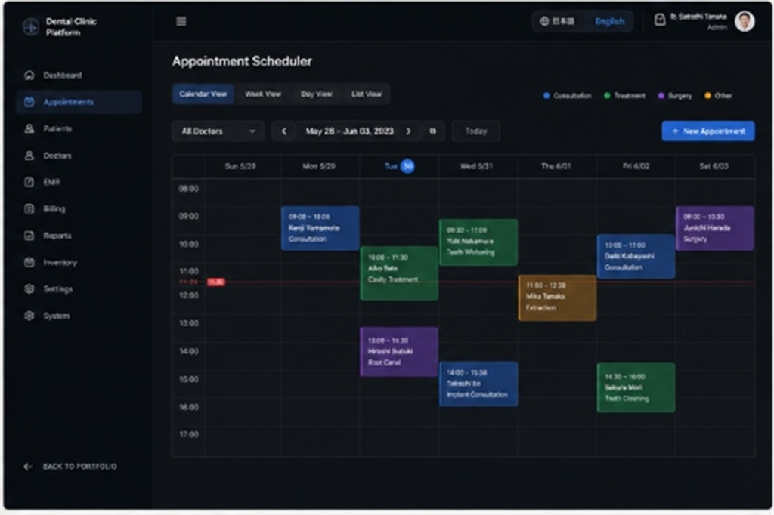Switch to the List View tab

[x=367, y=94]
